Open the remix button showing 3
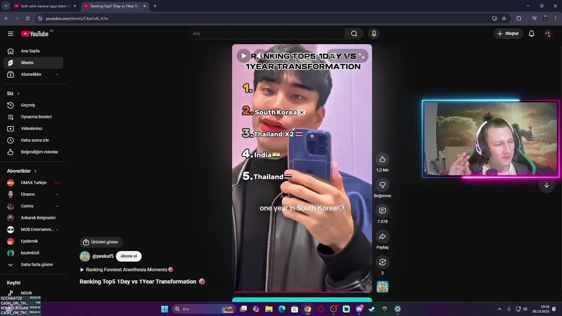This screenshot has height=316, width=562. click(382, 262)
